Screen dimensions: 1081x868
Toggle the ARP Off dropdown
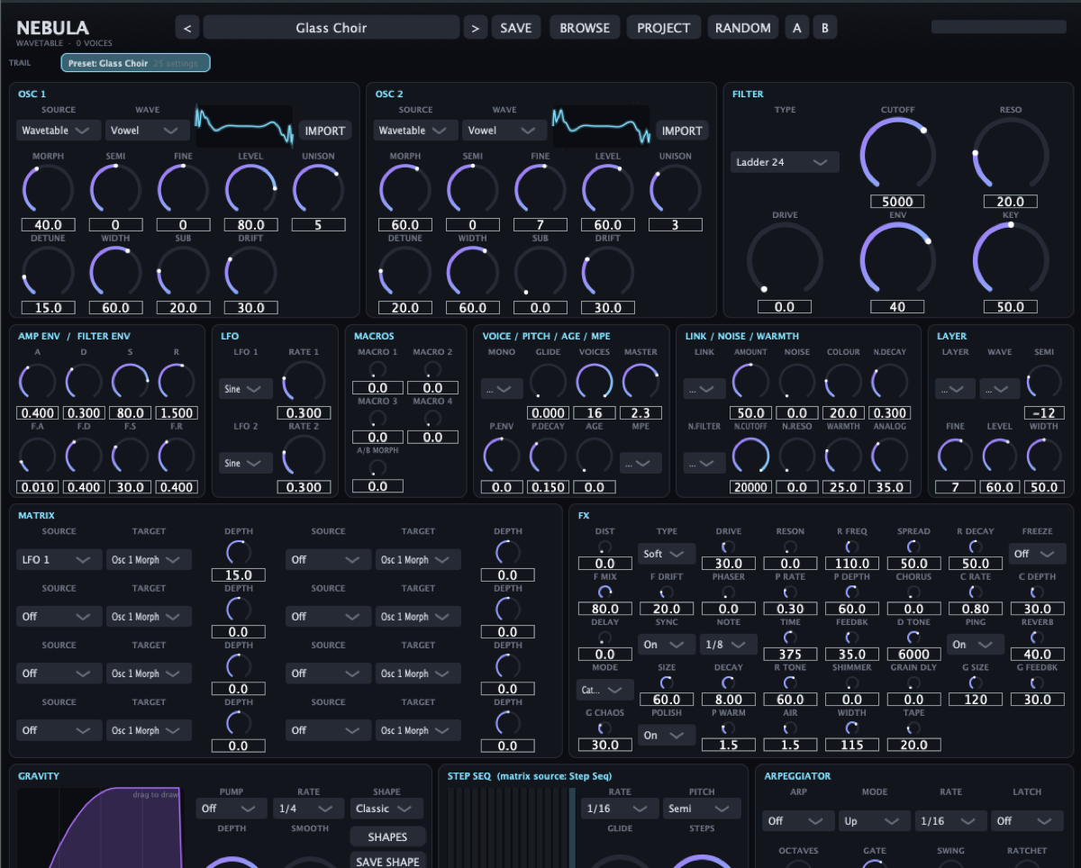[798, 821]
